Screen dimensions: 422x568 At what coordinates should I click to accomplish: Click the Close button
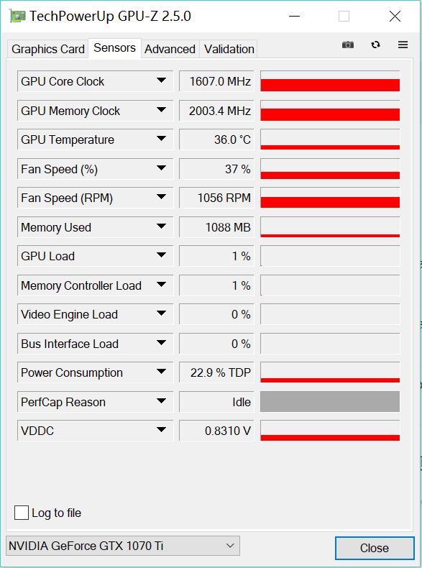[375, 548]
